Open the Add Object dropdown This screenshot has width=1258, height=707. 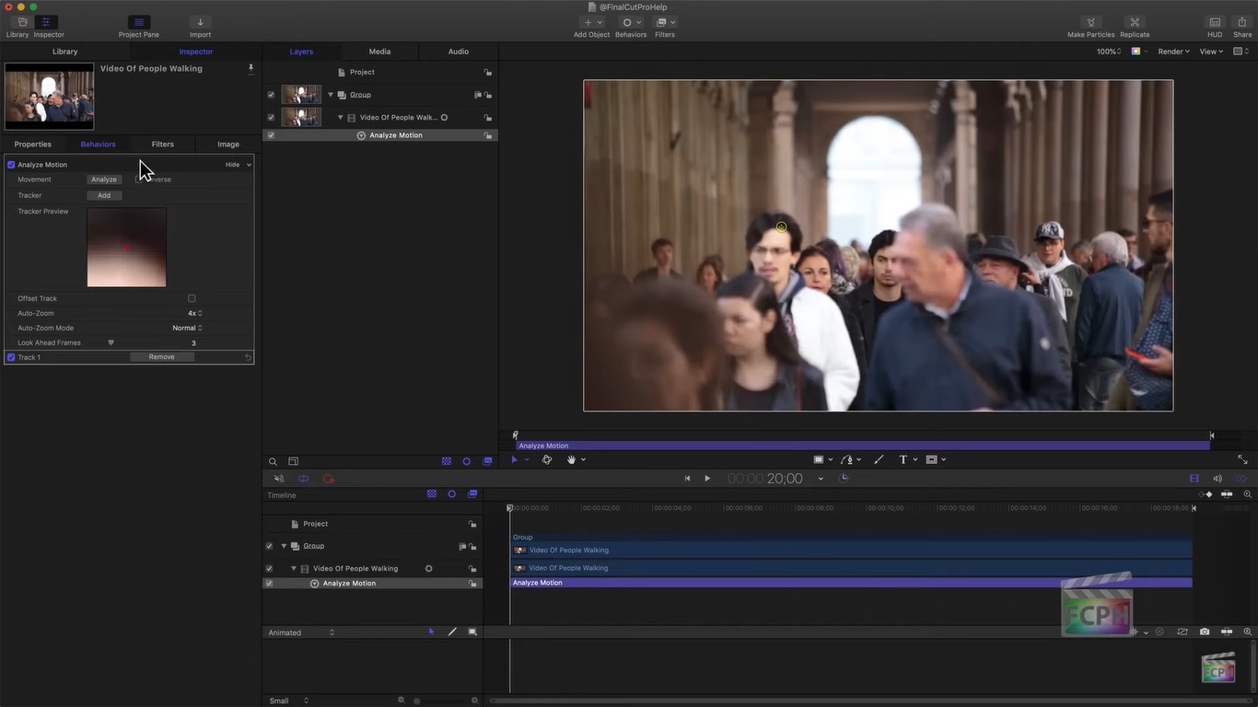point(592,22)
